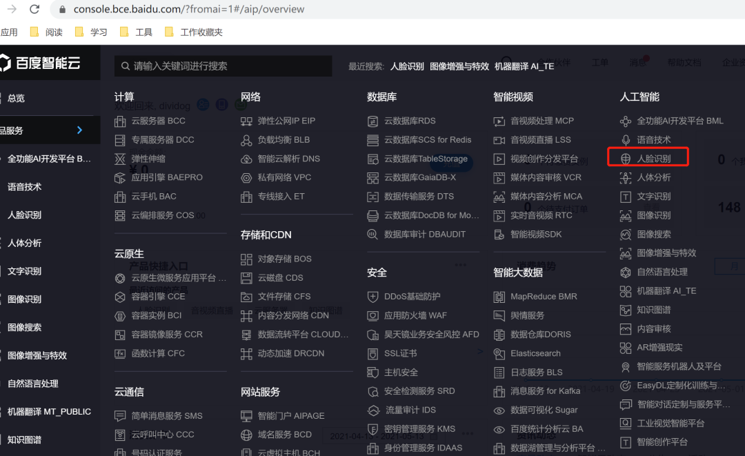Click the 云数据库RDS icon

(372, 121)
